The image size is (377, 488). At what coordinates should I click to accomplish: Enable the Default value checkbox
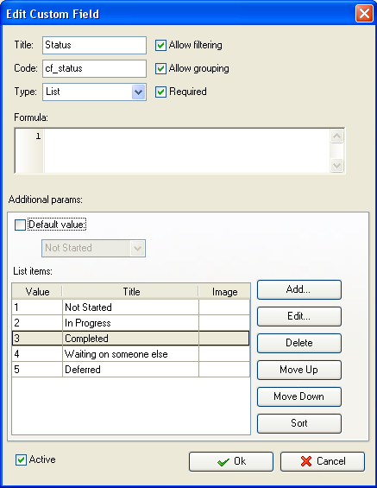pyautogui.click(x=20, y=225)
